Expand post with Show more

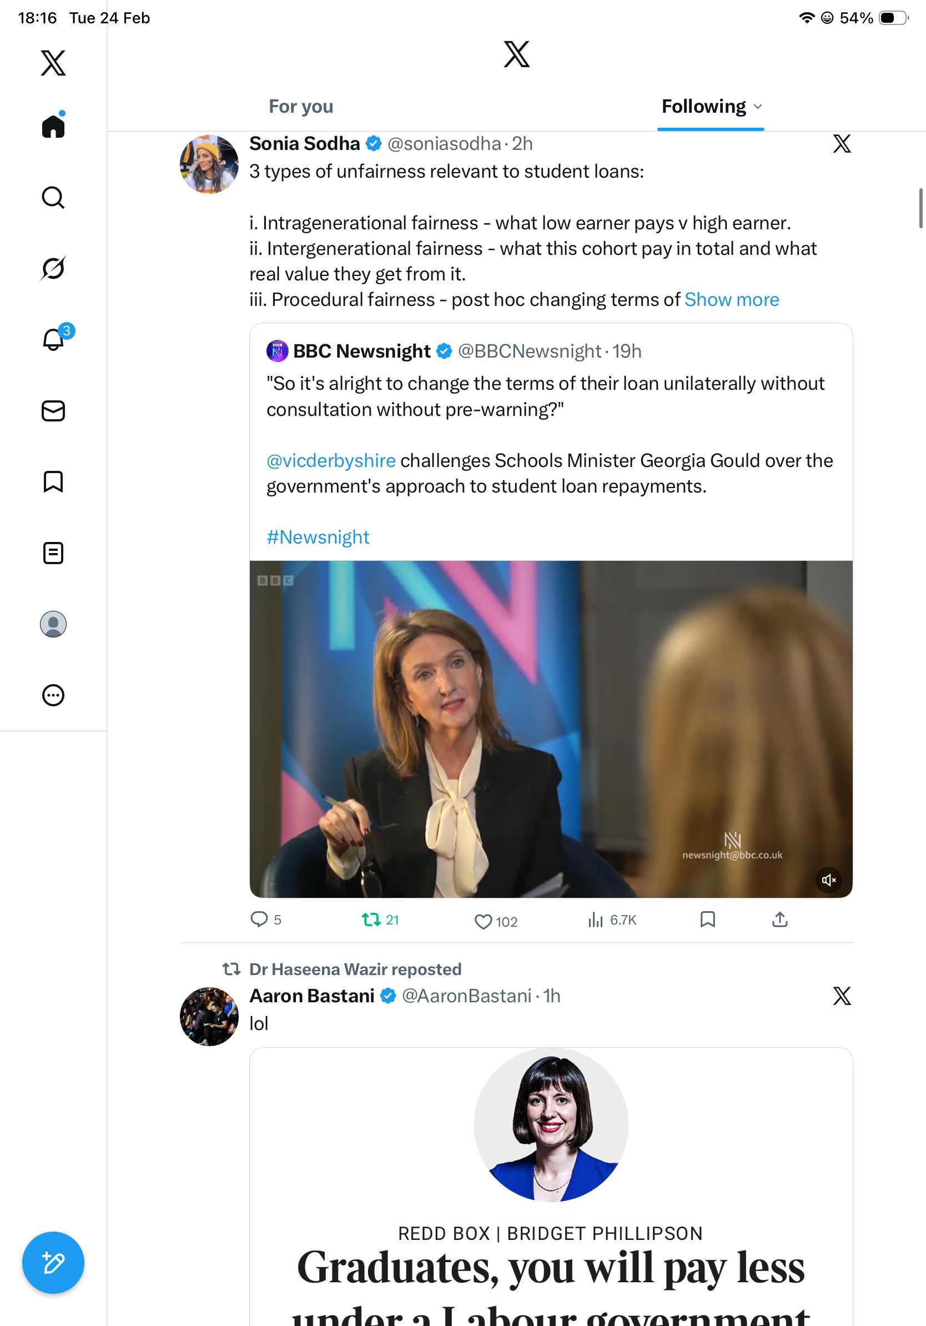click(732, 300)
